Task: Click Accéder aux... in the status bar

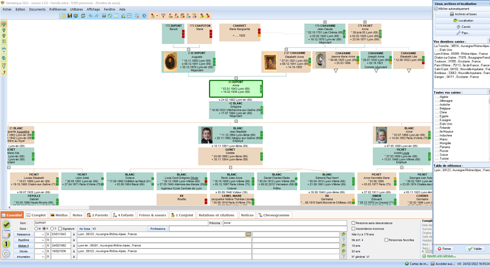Action: (x=442, y=264)
